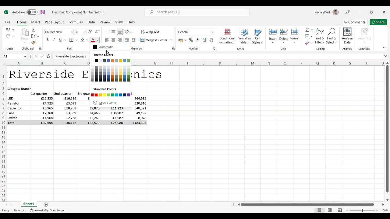Click the Insert Function fx icon
Screen dimensions: 390x219
point(48,56)
